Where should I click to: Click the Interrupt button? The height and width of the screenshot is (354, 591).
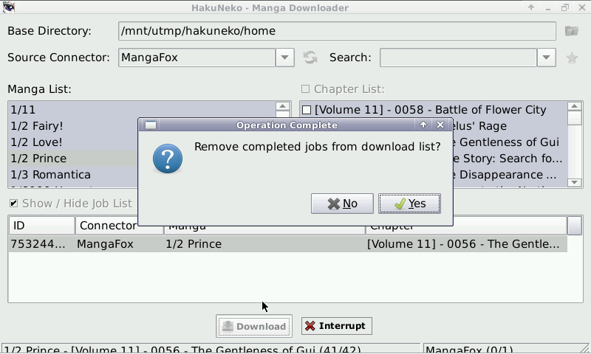click(x=337, y=326)
